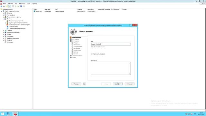The height and width of the screenshot is (116, 206).
Task: Expand the Объекты node arrow
Action: 4,13
